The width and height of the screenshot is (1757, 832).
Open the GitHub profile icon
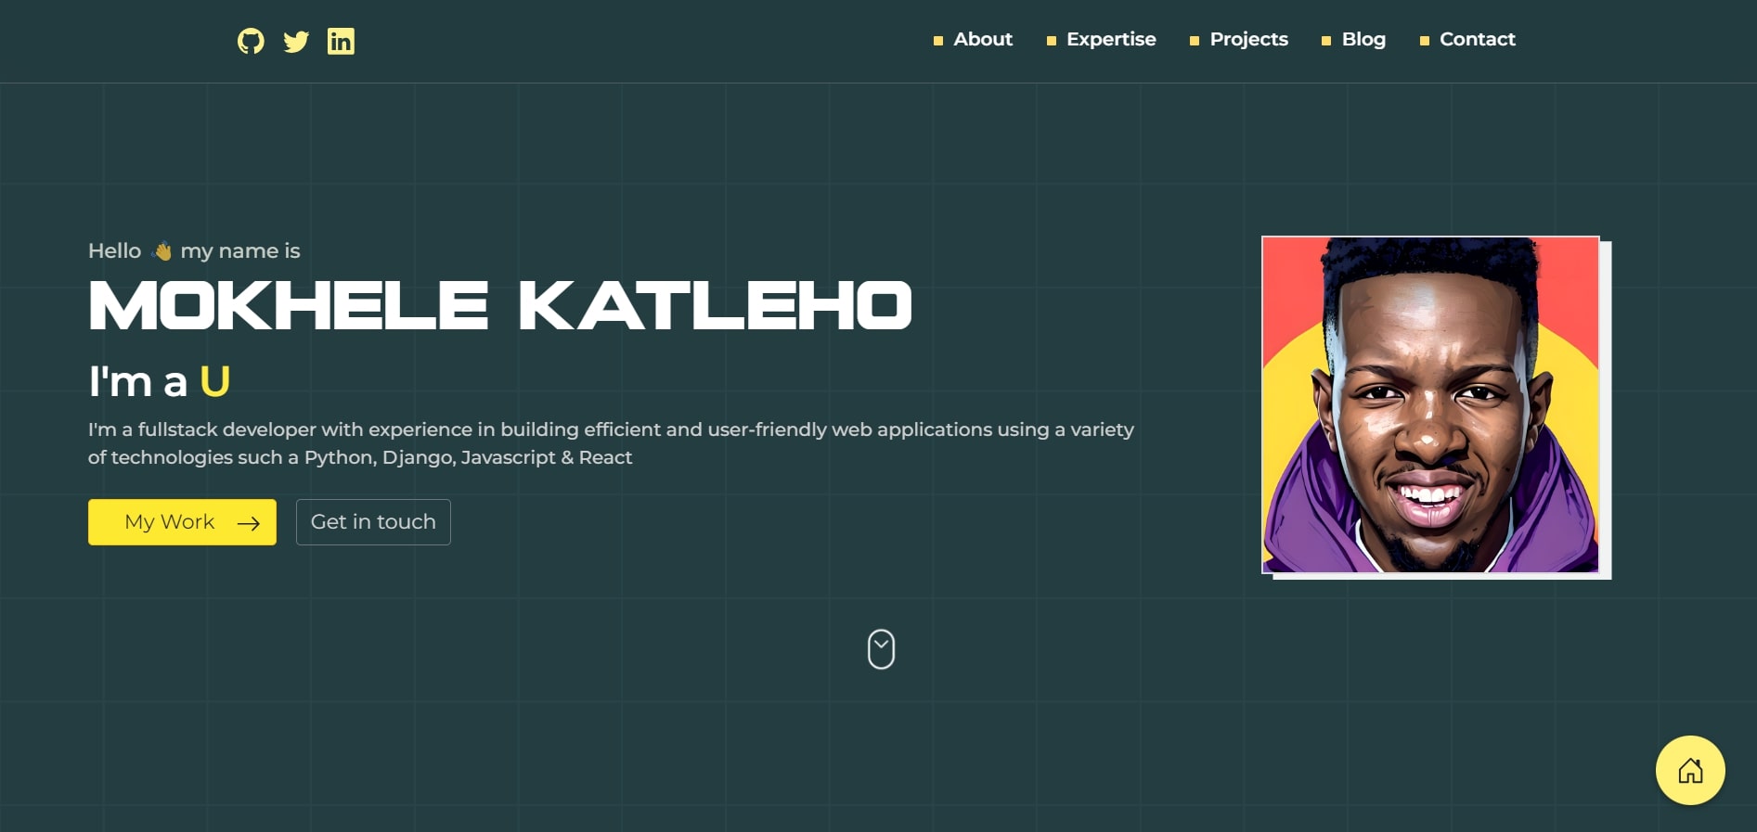[x=251, y=41]
